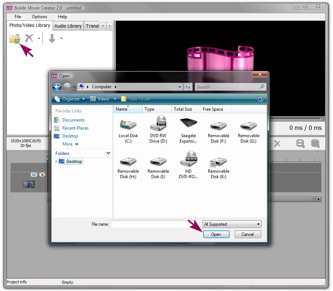
Task: Add to timeline with the down arrow icon
Action: pos(52,38)
